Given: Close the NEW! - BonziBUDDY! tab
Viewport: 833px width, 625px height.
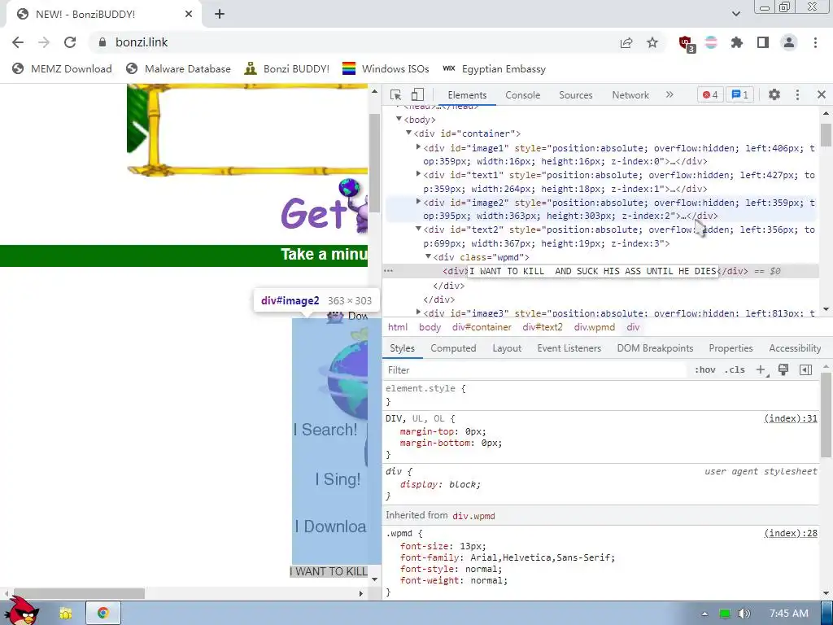Looking at the screenshot, I should pos(189,15).
